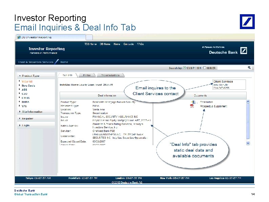Click the Deal Information column header

(x=107, y=95)
